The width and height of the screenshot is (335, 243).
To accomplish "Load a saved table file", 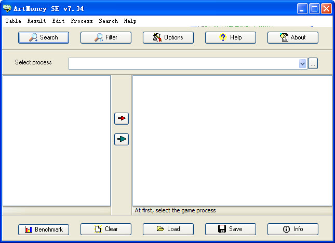I will (168, 229).
